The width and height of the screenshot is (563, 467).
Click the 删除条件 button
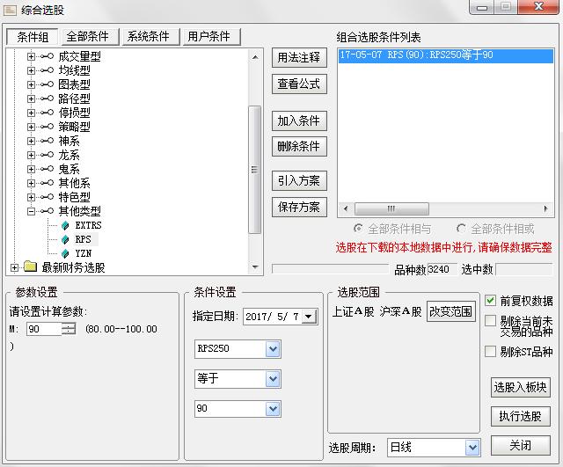(299, 146)
